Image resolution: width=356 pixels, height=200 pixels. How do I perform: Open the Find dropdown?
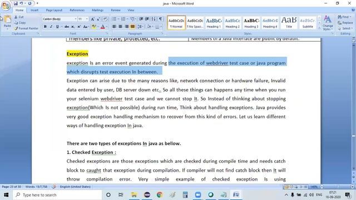[344, 17]
